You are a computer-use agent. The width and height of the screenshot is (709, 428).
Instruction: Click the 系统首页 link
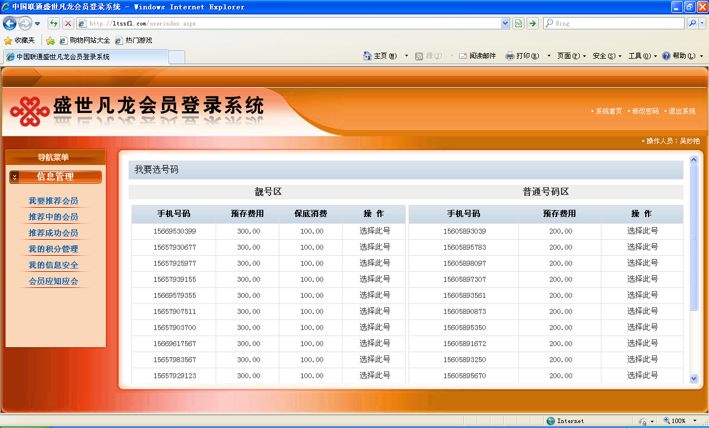tap(609, 111)
